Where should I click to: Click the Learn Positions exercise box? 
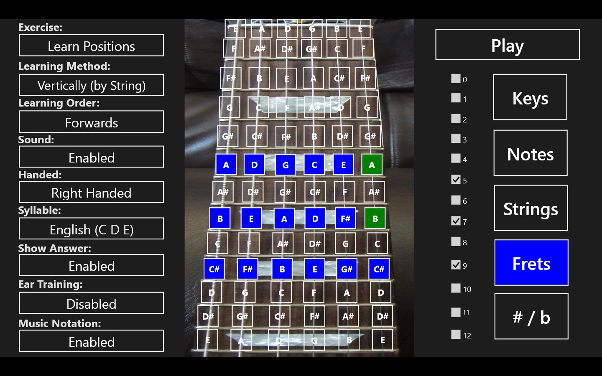pyautogui.click(x=91, y=46)
